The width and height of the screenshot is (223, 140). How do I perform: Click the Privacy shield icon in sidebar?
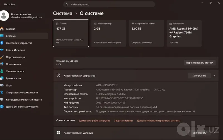pos(2,100)
